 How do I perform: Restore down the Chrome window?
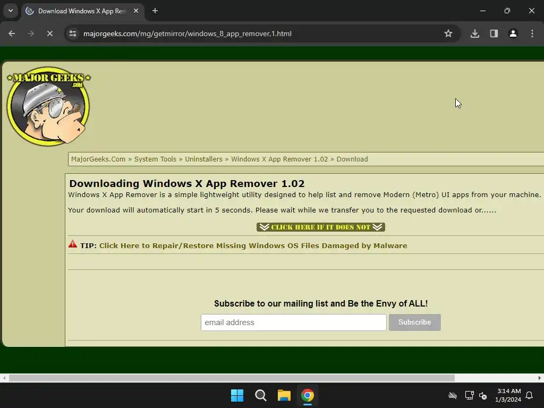[x=507, y=11]
